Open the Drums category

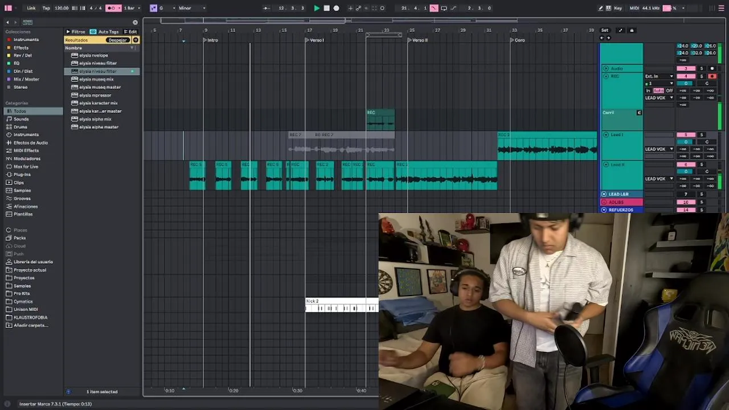[x=20, y=127]
